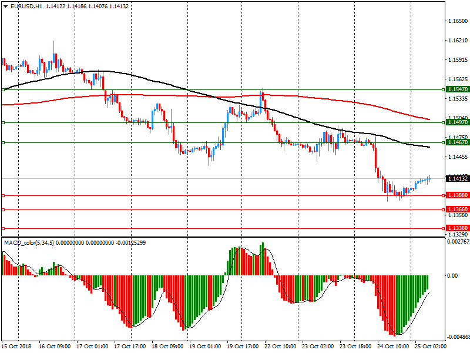Select the left handle of the 1.14670 line
Screen dimensions: 470x353
4,142
